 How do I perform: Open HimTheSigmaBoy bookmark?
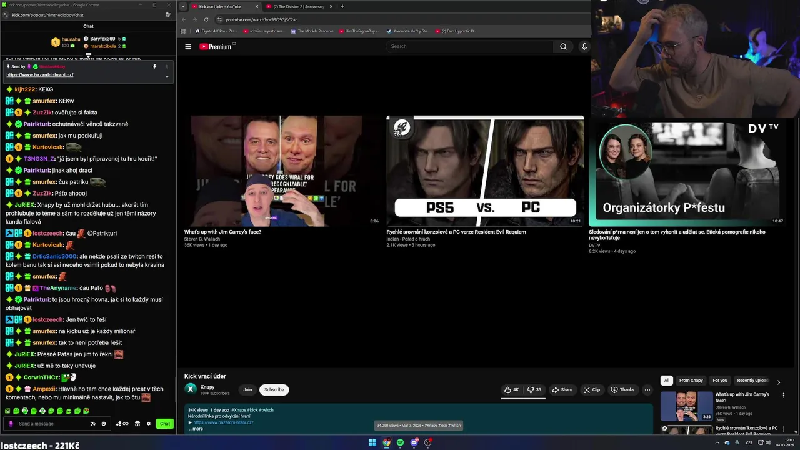[360, 31]
